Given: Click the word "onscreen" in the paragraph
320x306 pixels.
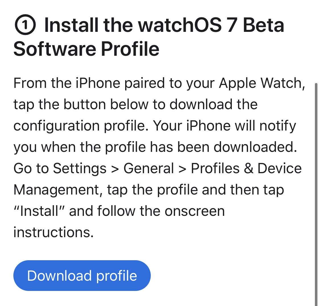Looking at the screenshot, I should [x=195, y=211].
